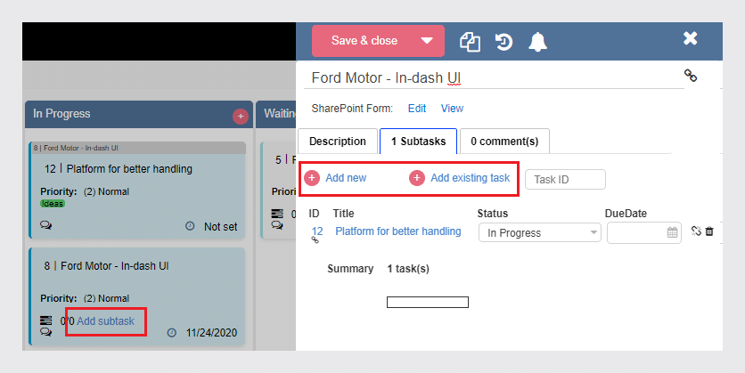Click the Add new link
This screenshot has height=373, width=745.
[346, 178]
